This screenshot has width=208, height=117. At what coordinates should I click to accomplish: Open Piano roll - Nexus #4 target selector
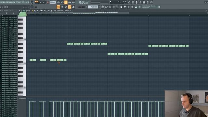click(x=64, y=10)
